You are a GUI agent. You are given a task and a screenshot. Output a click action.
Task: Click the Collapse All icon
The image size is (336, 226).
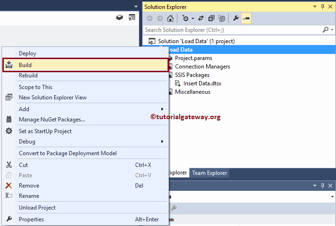(211, 18)
